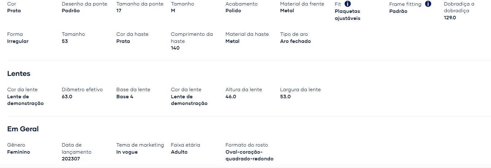Open the Frame fitting info icon
This screenshot has height=168, width=491.
tap(428, 4)
